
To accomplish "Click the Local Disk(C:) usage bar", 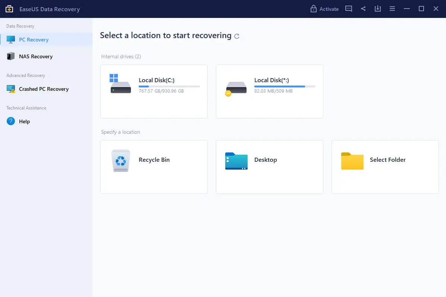I will [169, 86].
